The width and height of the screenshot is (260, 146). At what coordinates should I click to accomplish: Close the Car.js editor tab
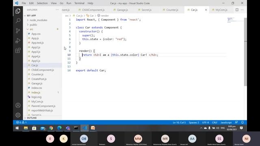point(206,10)
